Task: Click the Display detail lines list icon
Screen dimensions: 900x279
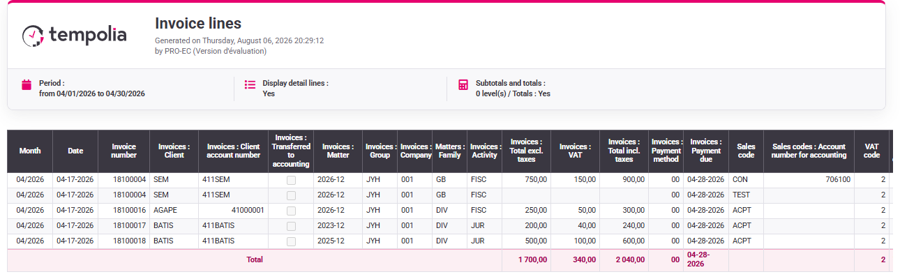Action: click(250, 85)
